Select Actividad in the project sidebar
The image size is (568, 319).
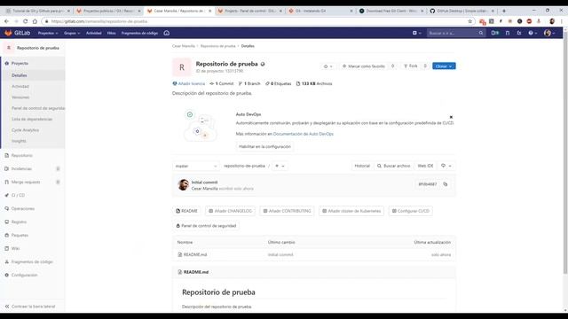coord(20,87)
